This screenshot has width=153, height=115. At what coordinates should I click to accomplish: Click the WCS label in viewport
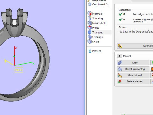19,70
